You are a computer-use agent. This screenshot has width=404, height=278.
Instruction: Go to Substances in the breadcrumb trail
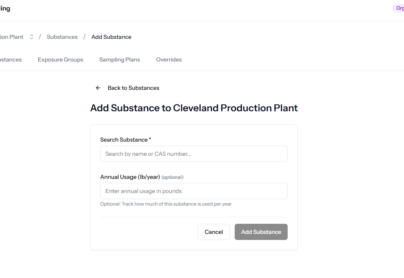[x=62, y=37]
